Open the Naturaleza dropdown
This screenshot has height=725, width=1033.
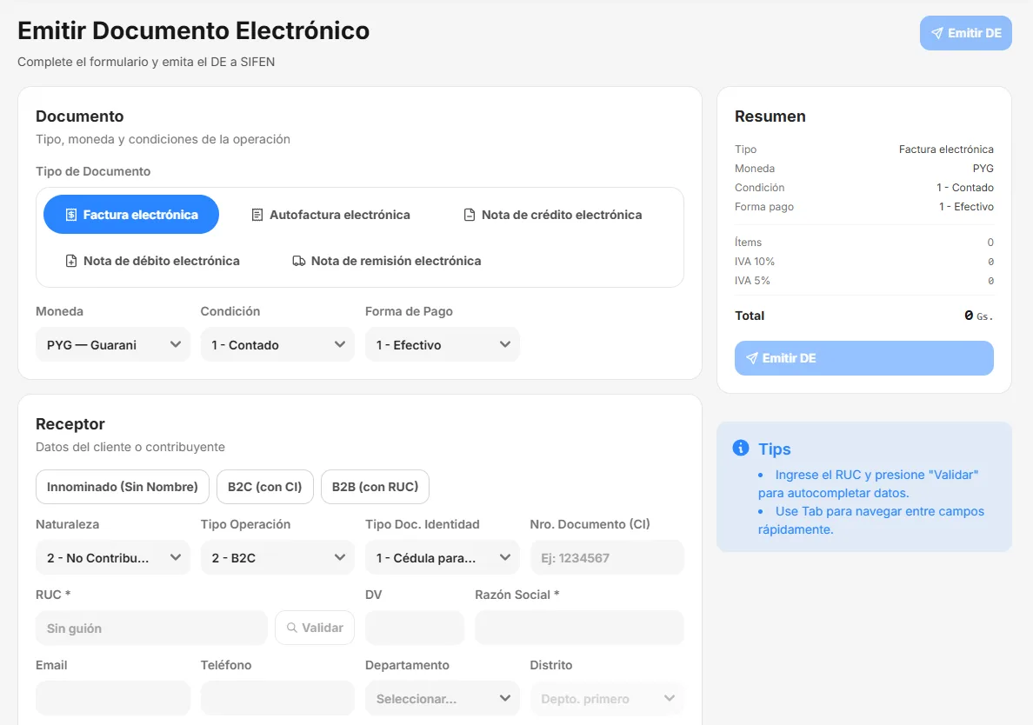click(x=113, y=558)
